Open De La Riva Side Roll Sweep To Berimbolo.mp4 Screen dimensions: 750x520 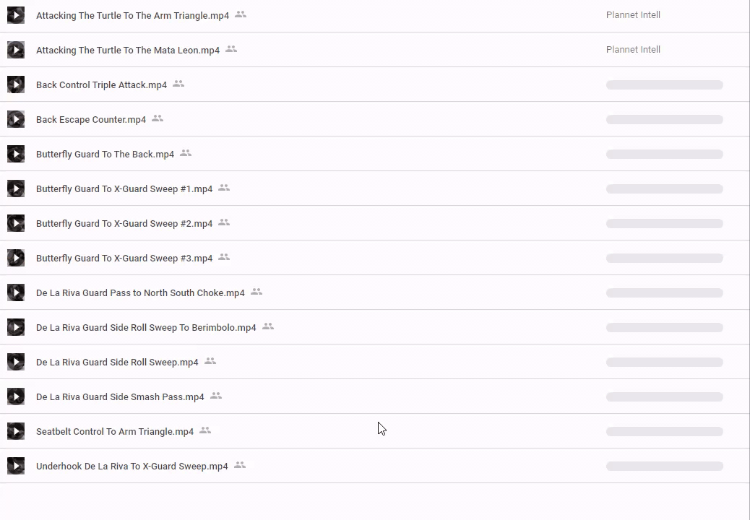(146, 328)
